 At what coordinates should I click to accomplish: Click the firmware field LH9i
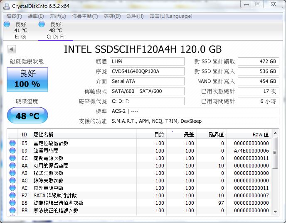click(147, 61)
